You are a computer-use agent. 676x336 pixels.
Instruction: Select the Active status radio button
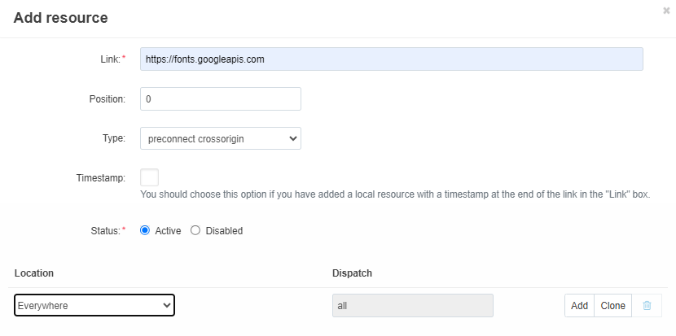coord(145,230)
